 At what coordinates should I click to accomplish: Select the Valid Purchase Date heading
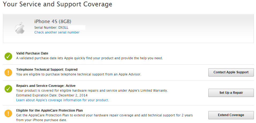click(32, 53)
